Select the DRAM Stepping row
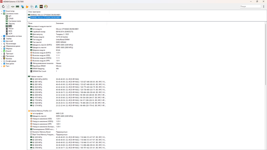 tap(67, 69)
